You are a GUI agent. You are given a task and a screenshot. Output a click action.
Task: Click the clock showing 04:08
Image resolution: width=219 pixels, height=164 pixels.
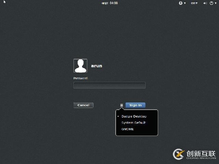point(109,3)
